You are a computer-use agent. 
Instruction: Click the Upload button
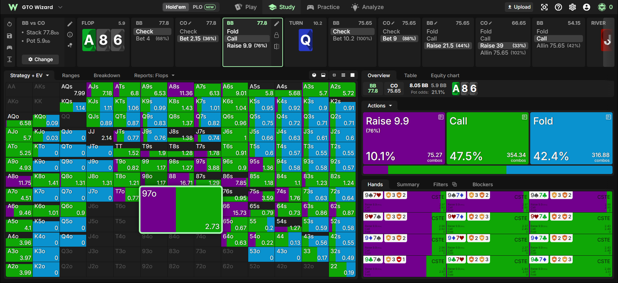(519, 7)
